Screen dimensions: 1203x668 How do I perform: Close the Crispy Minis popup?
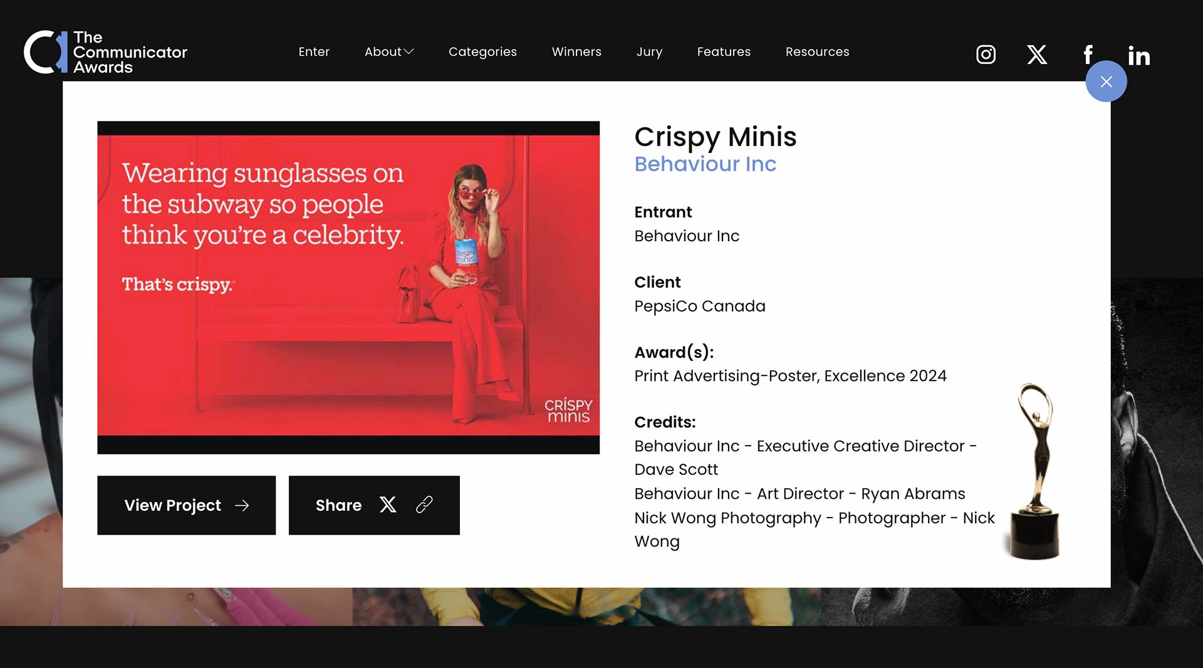coord(1106,81)
